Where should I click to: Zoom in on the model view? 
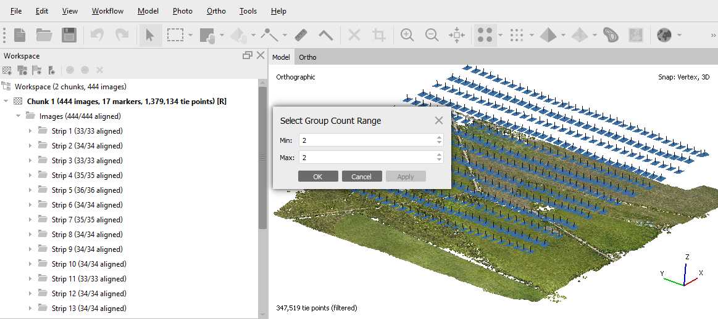(x=407, y=35)
